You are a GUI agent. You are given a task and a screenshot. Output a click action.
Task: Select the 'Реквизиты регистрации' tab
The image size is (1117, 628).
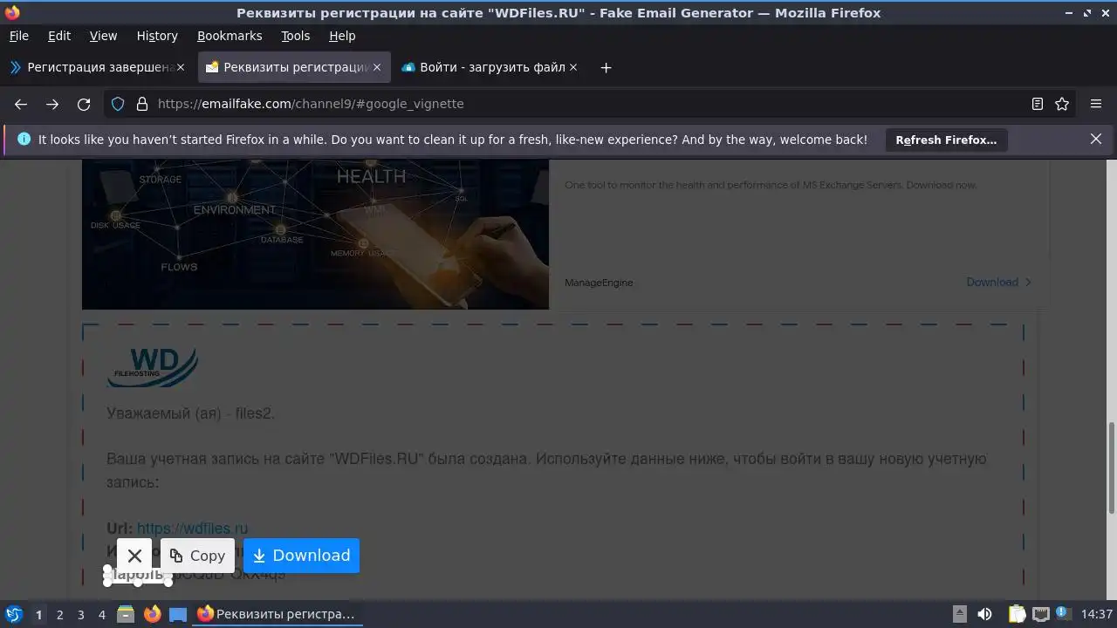(294, 67)
